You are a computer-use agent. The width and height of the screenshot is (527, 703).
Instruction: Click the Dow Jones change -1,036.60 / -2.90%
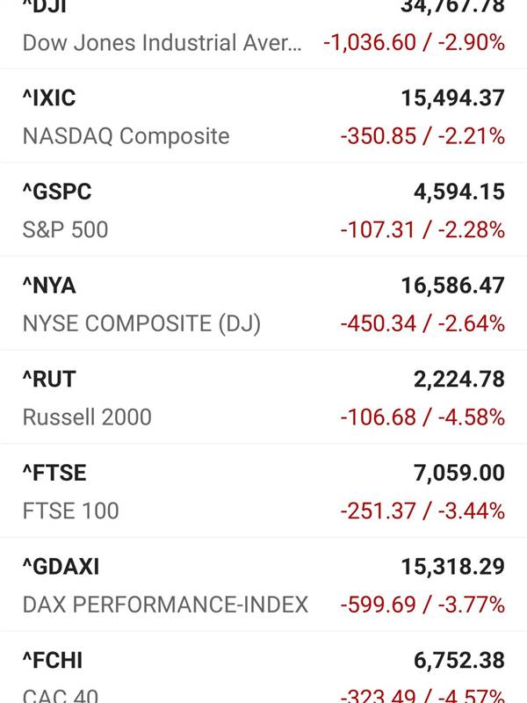[414, 42]
